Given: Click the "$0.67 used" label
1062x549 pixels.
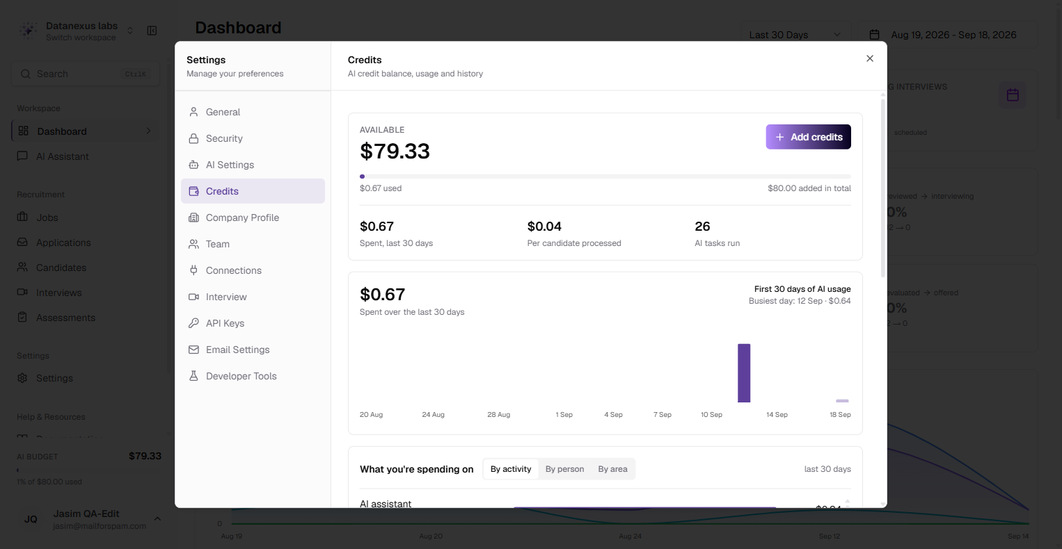Looking at the screenshot, I should (x=381, y=188).
